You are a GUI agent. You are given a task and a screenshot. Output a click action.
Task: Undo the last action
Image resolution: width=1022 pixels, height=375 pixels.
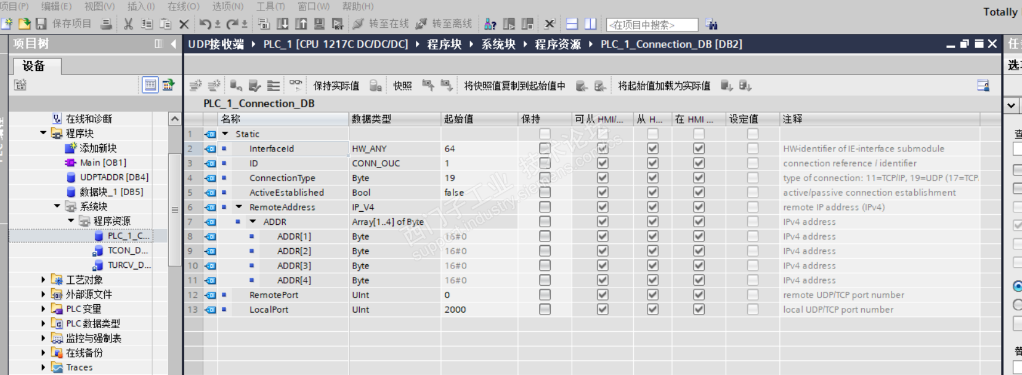coord(205,24)
